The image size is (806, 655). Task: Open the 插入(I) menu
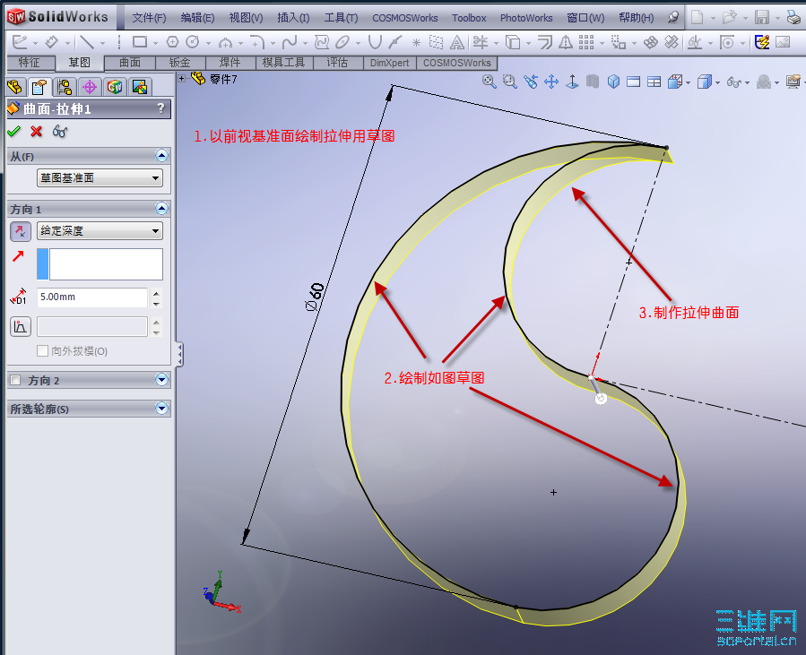coord(293,18)
